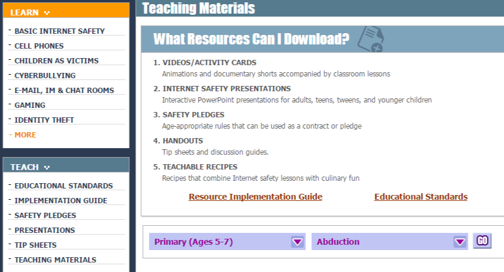Click the download document icon in header
This screenshot has height=272, width=504.
tap(371, 39)
